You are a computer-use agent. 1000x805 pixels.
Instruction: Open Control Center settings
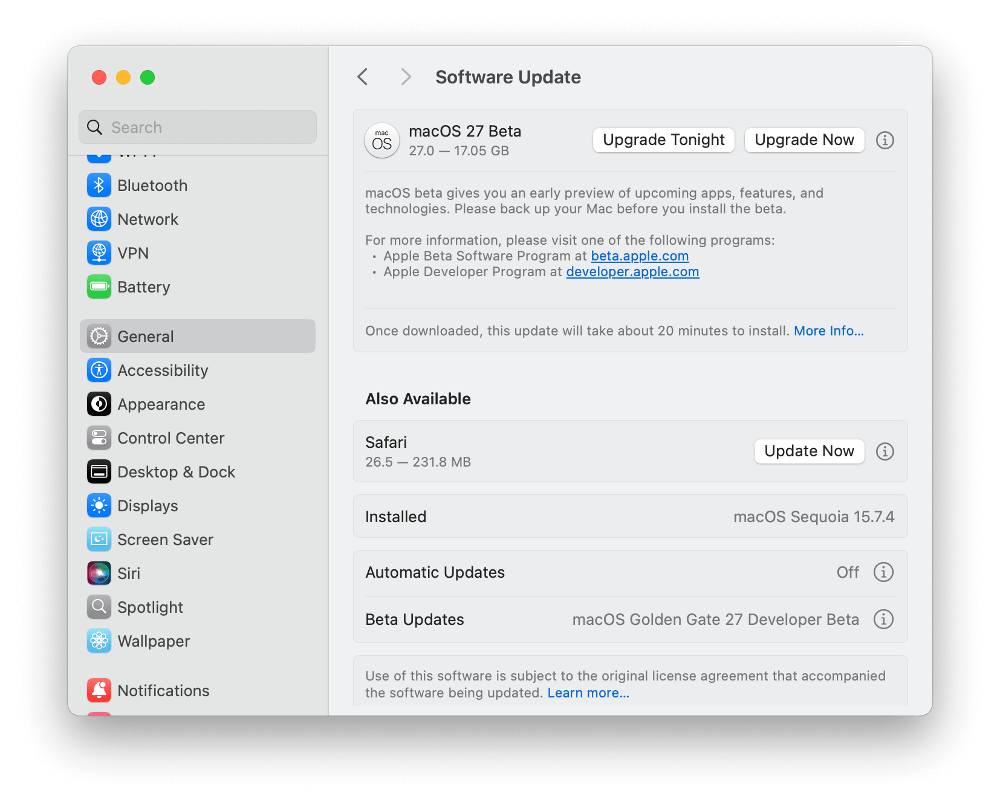tap(171, 438)
